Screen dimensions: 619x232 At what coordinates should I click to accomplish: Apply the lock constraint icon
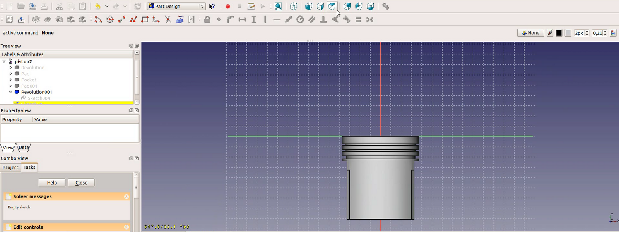[x=207, y=20]
